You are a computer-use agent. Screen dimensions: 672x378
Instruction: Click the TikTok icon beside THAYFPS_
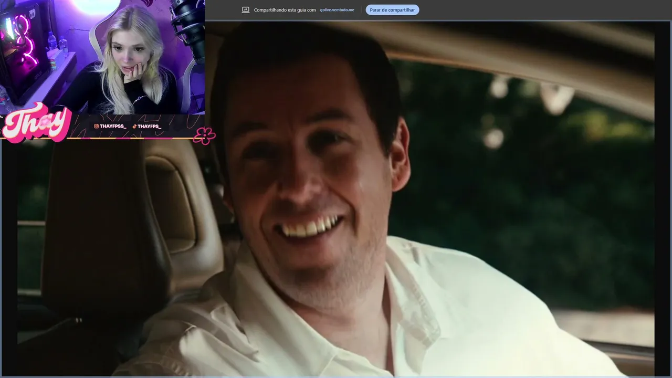coord(134,126)
